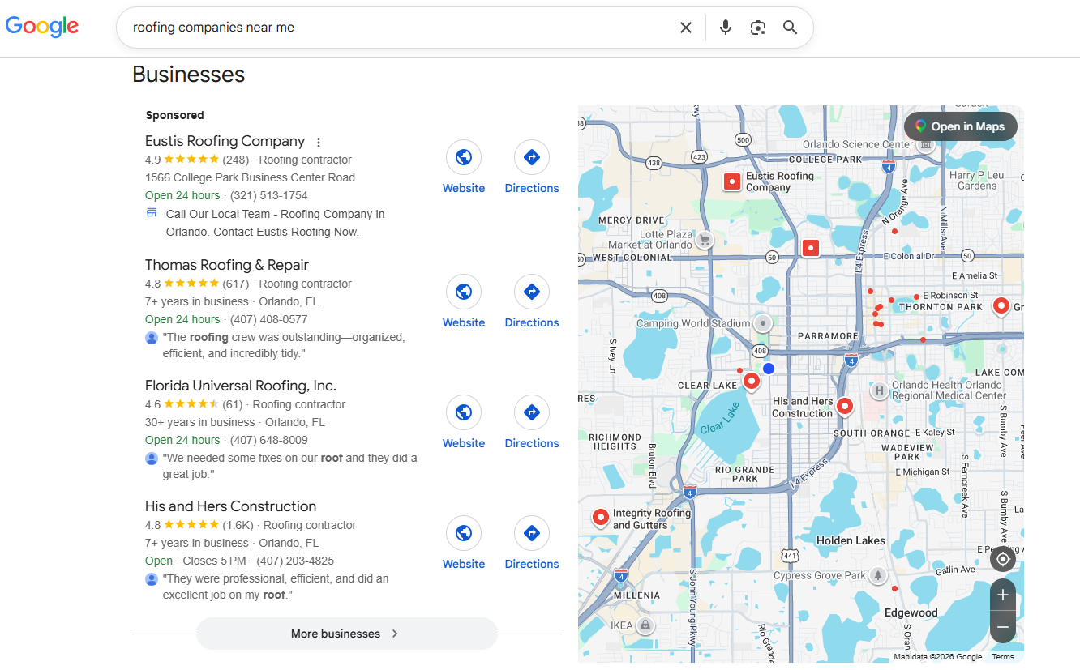Expand More businesses list
The height and width of the screenshot is (670, 1080).
point(346,634)
